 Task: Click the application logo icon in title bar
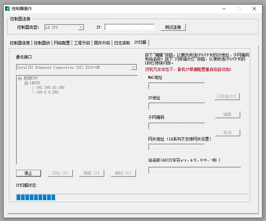tap(7, 9)
